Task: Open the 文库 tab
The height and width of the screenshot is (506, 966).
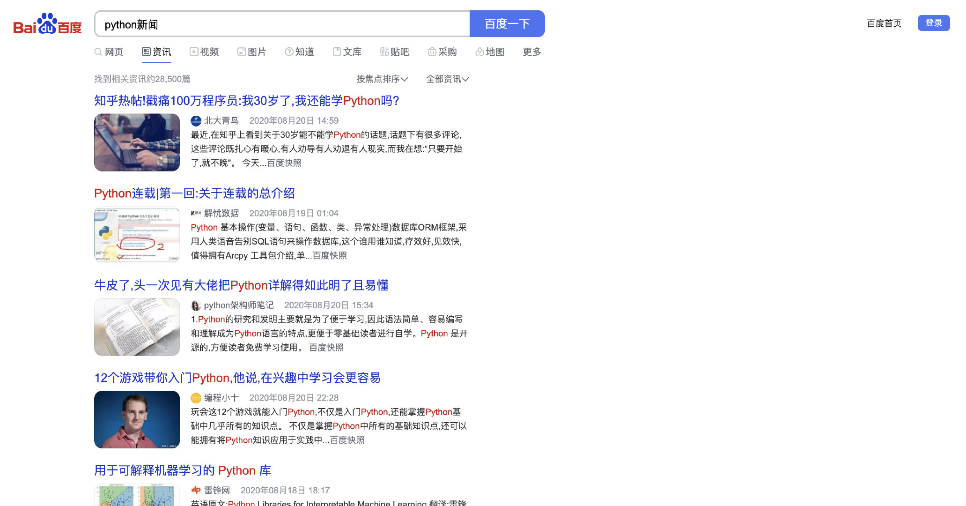Action: coord(347,52)
